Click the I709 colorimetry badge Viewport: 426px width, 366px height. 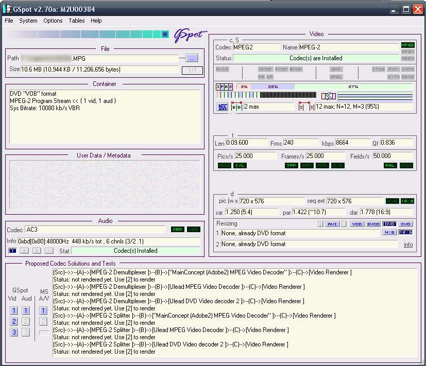378,69
